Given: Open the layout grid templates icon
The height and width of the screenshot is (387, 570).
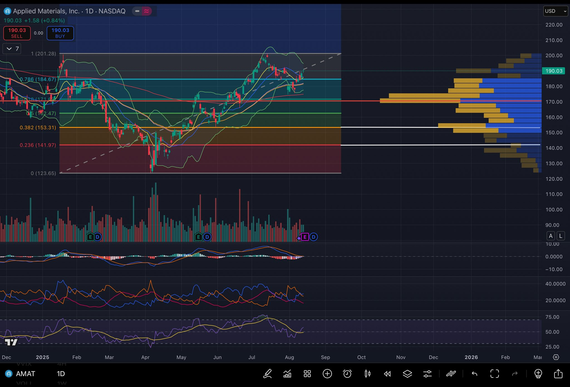Looking at the screenshot, I should 307,374.
